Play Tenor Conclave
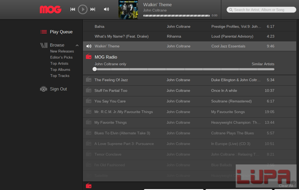299x190 pixels. [108, 154]
